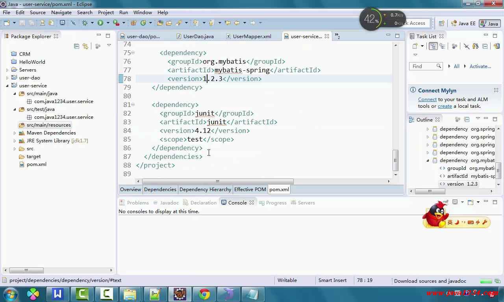Toggle Link with Editor in Package Explorer
Screen dimensions: 504x302
(85, 46)
